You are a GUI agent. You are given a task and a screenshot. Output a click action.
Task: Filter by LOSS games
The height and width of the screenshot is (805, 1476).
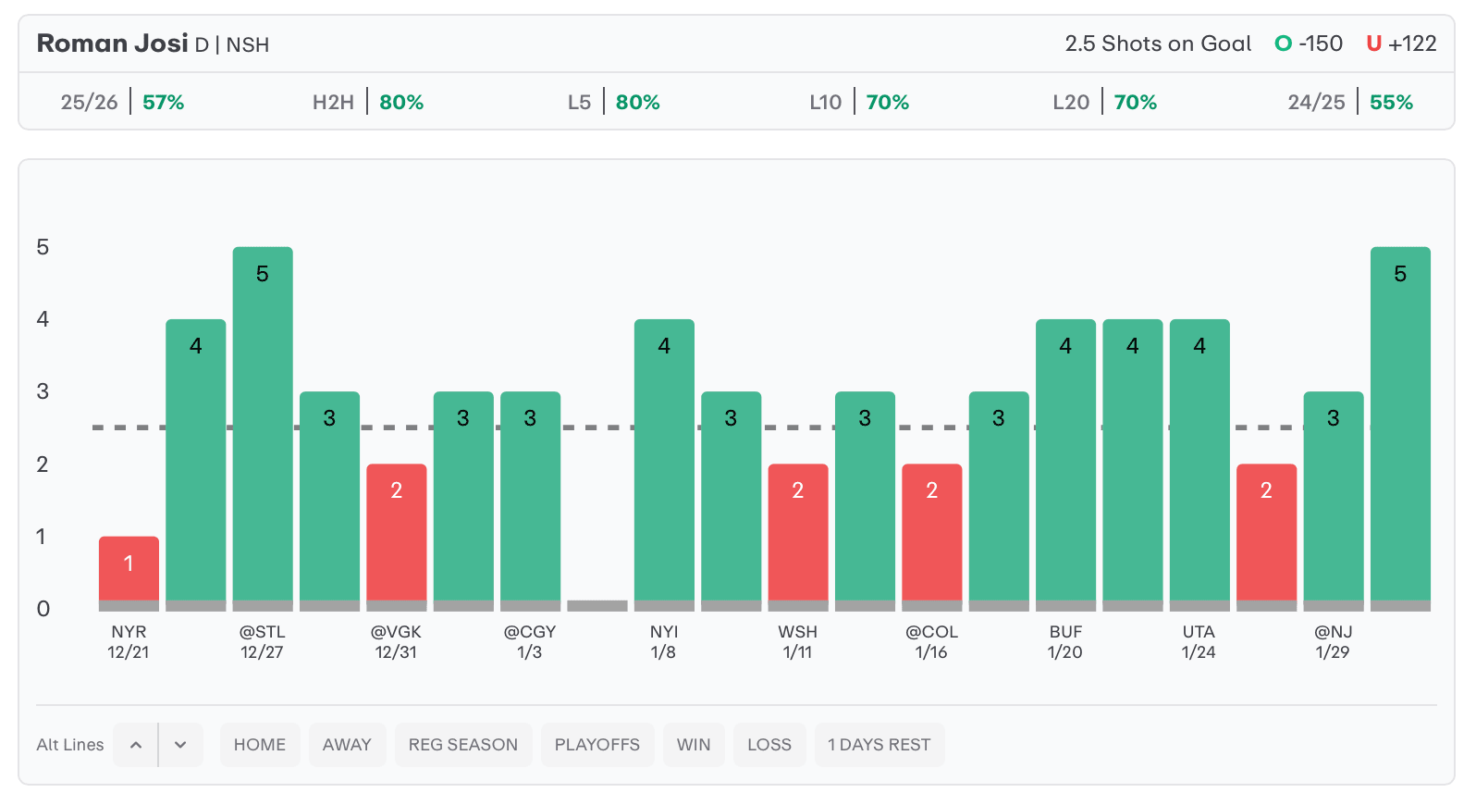[x=769, y=745]
